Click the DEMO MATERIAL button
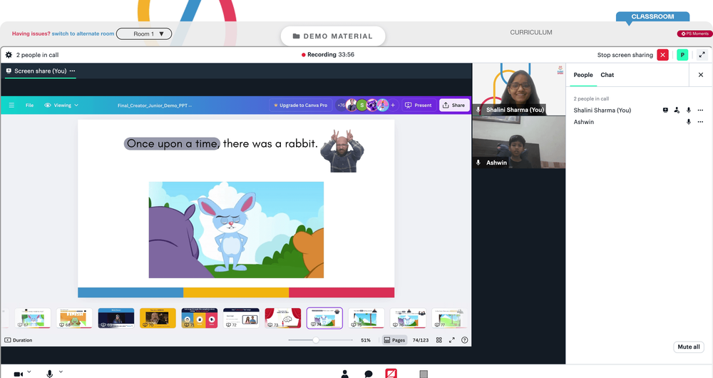The height and width of the screenshot is (378, 713). [x=333, y=36]
